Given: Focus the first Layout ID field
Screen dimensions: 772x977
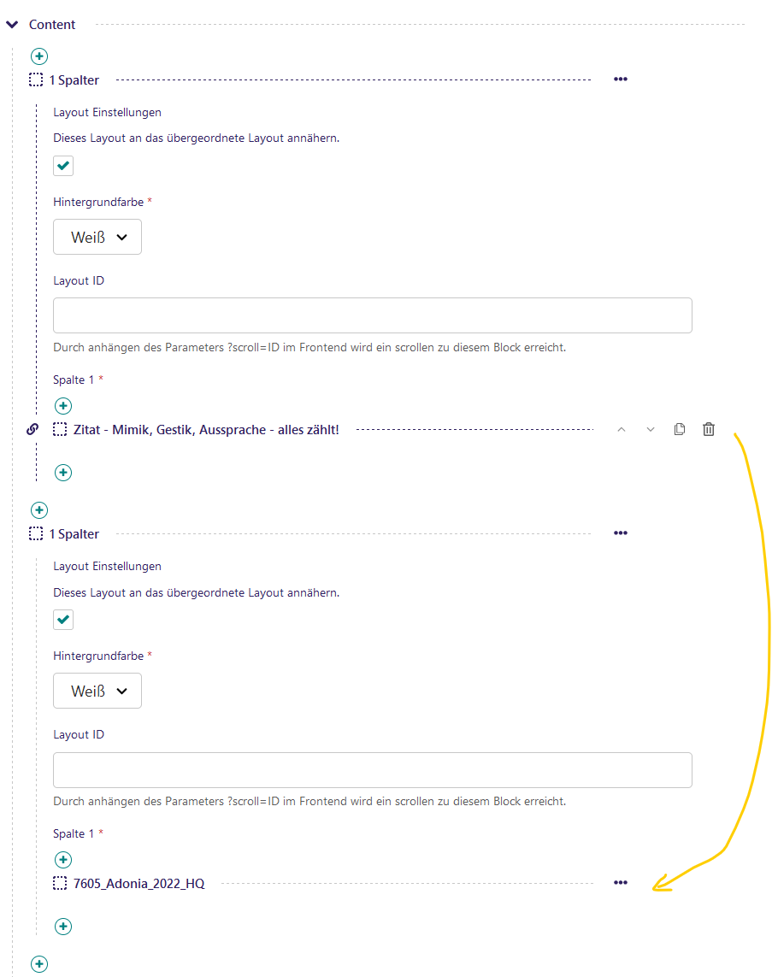Looking at the screenshot, I should [x=373, y=315].
